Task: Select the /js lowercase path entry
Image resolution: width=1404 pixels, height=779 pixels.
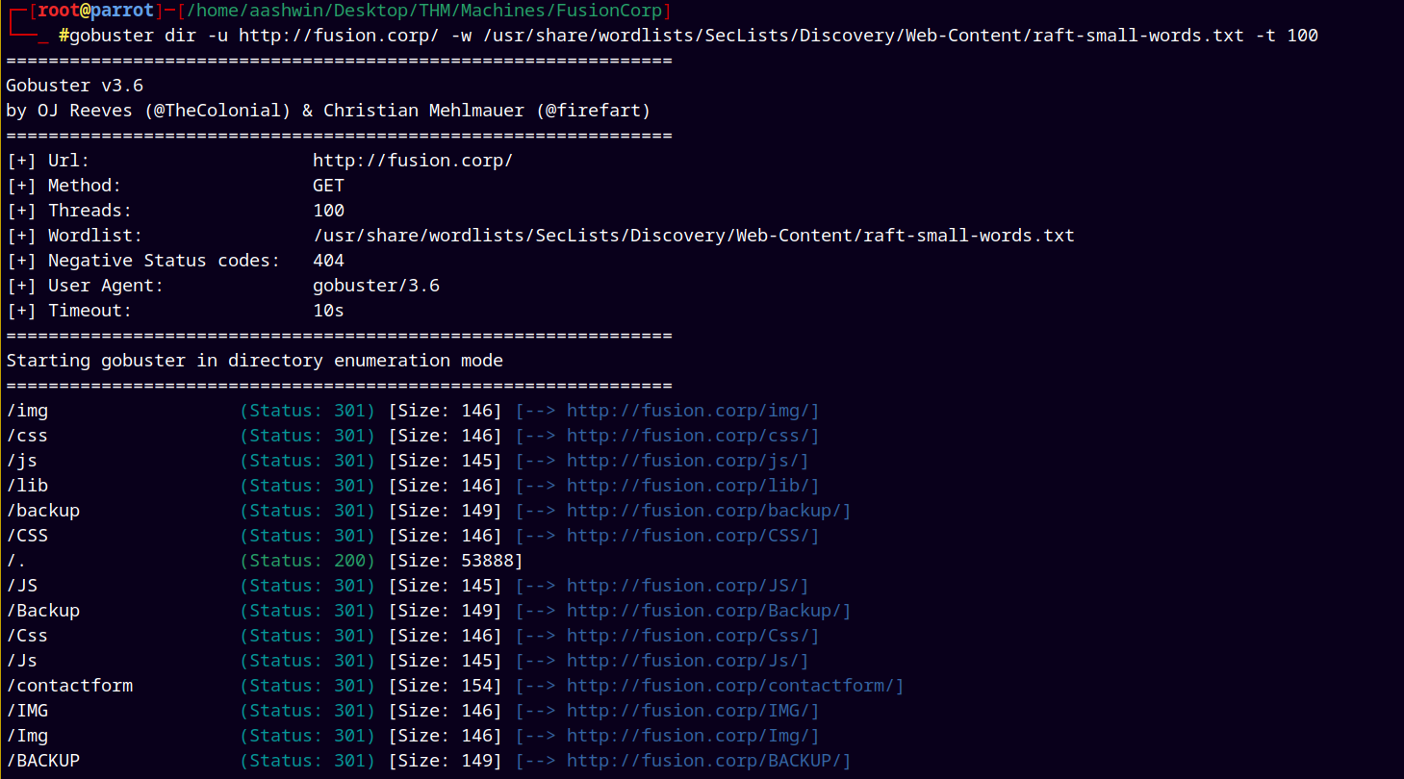Action: (21, 461)
